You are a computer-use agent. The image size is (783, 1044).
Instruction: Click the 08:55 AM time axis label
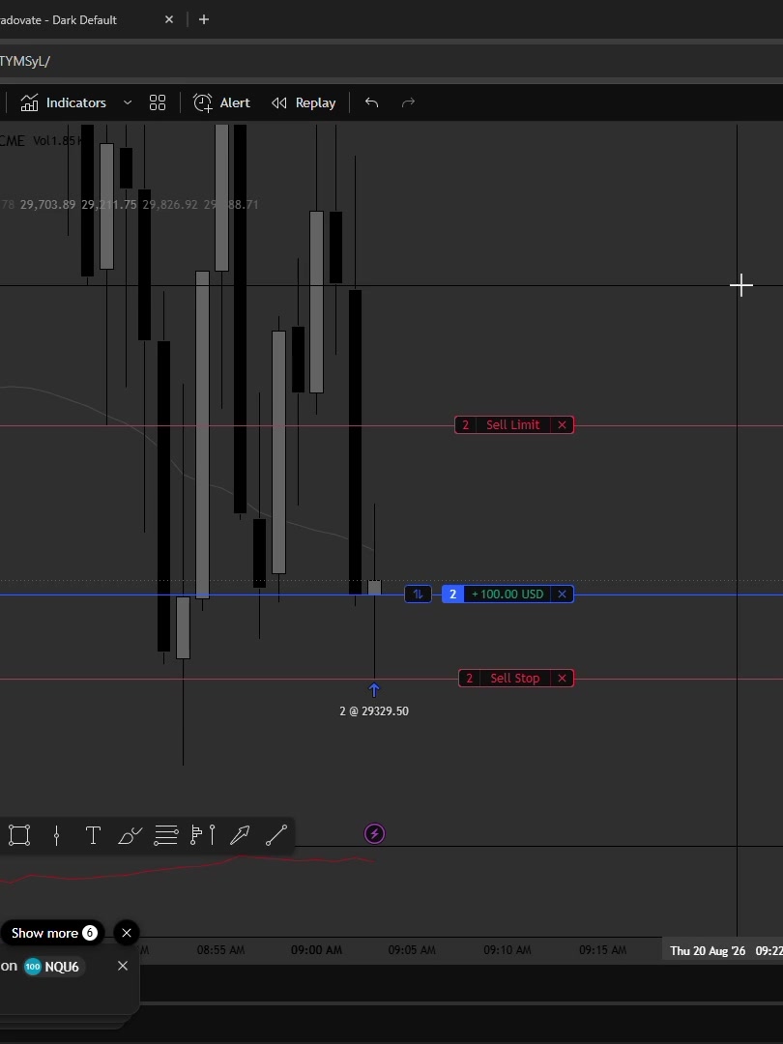[220, 950]
